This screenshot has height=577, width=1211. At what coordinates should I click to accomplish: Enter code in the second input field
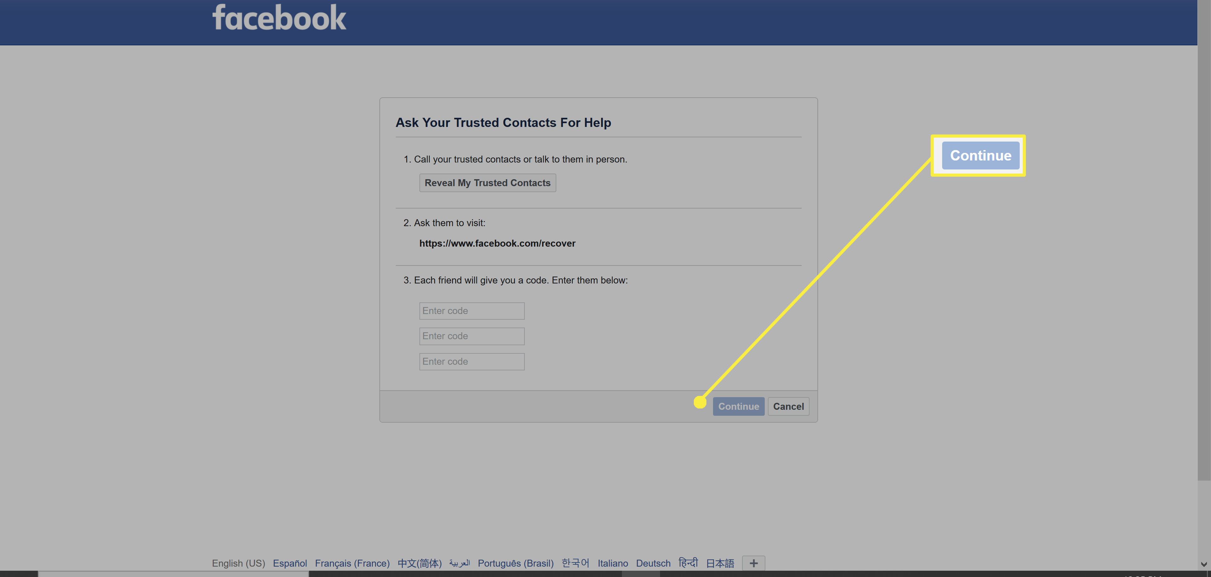point(471,335)
